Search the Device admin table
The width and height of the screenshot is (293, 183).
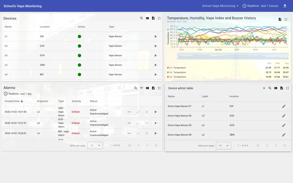(x=270, y=88)
